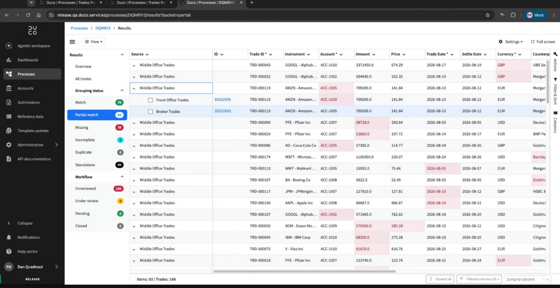560x288 pixels.
Task: Collapse the Results section chevron
Action: pos(122,55)
